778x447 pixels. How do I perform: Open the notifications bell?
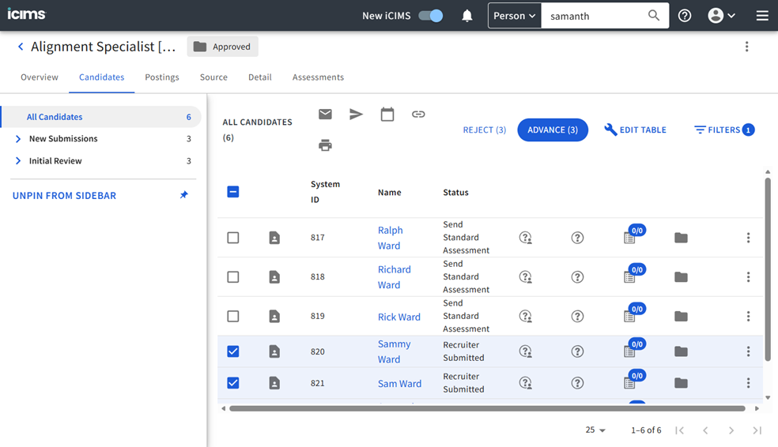[x=467, y=16]
